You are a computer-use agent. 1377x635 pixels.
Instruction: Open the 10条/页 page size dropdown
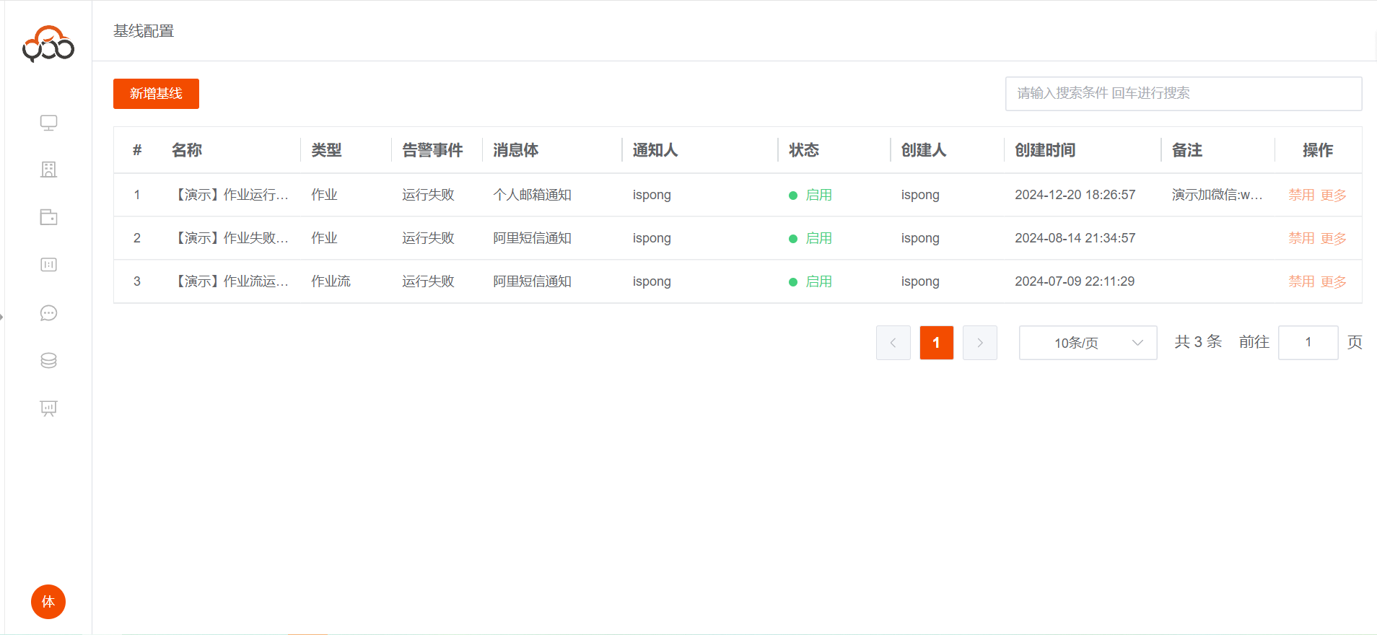(x=1088, y=343)
